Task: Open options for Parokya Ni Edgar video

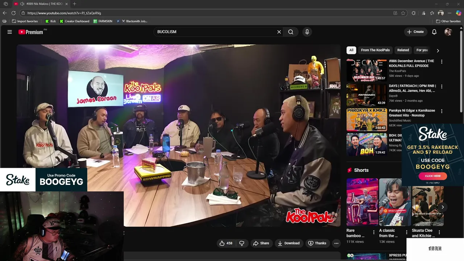Action: pyautogui.click(x=442, y=111)
